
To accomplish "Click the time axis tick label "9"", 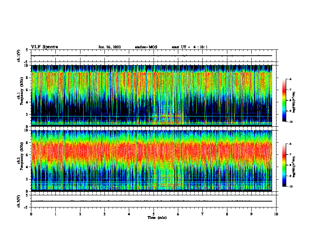I will 251,214.
